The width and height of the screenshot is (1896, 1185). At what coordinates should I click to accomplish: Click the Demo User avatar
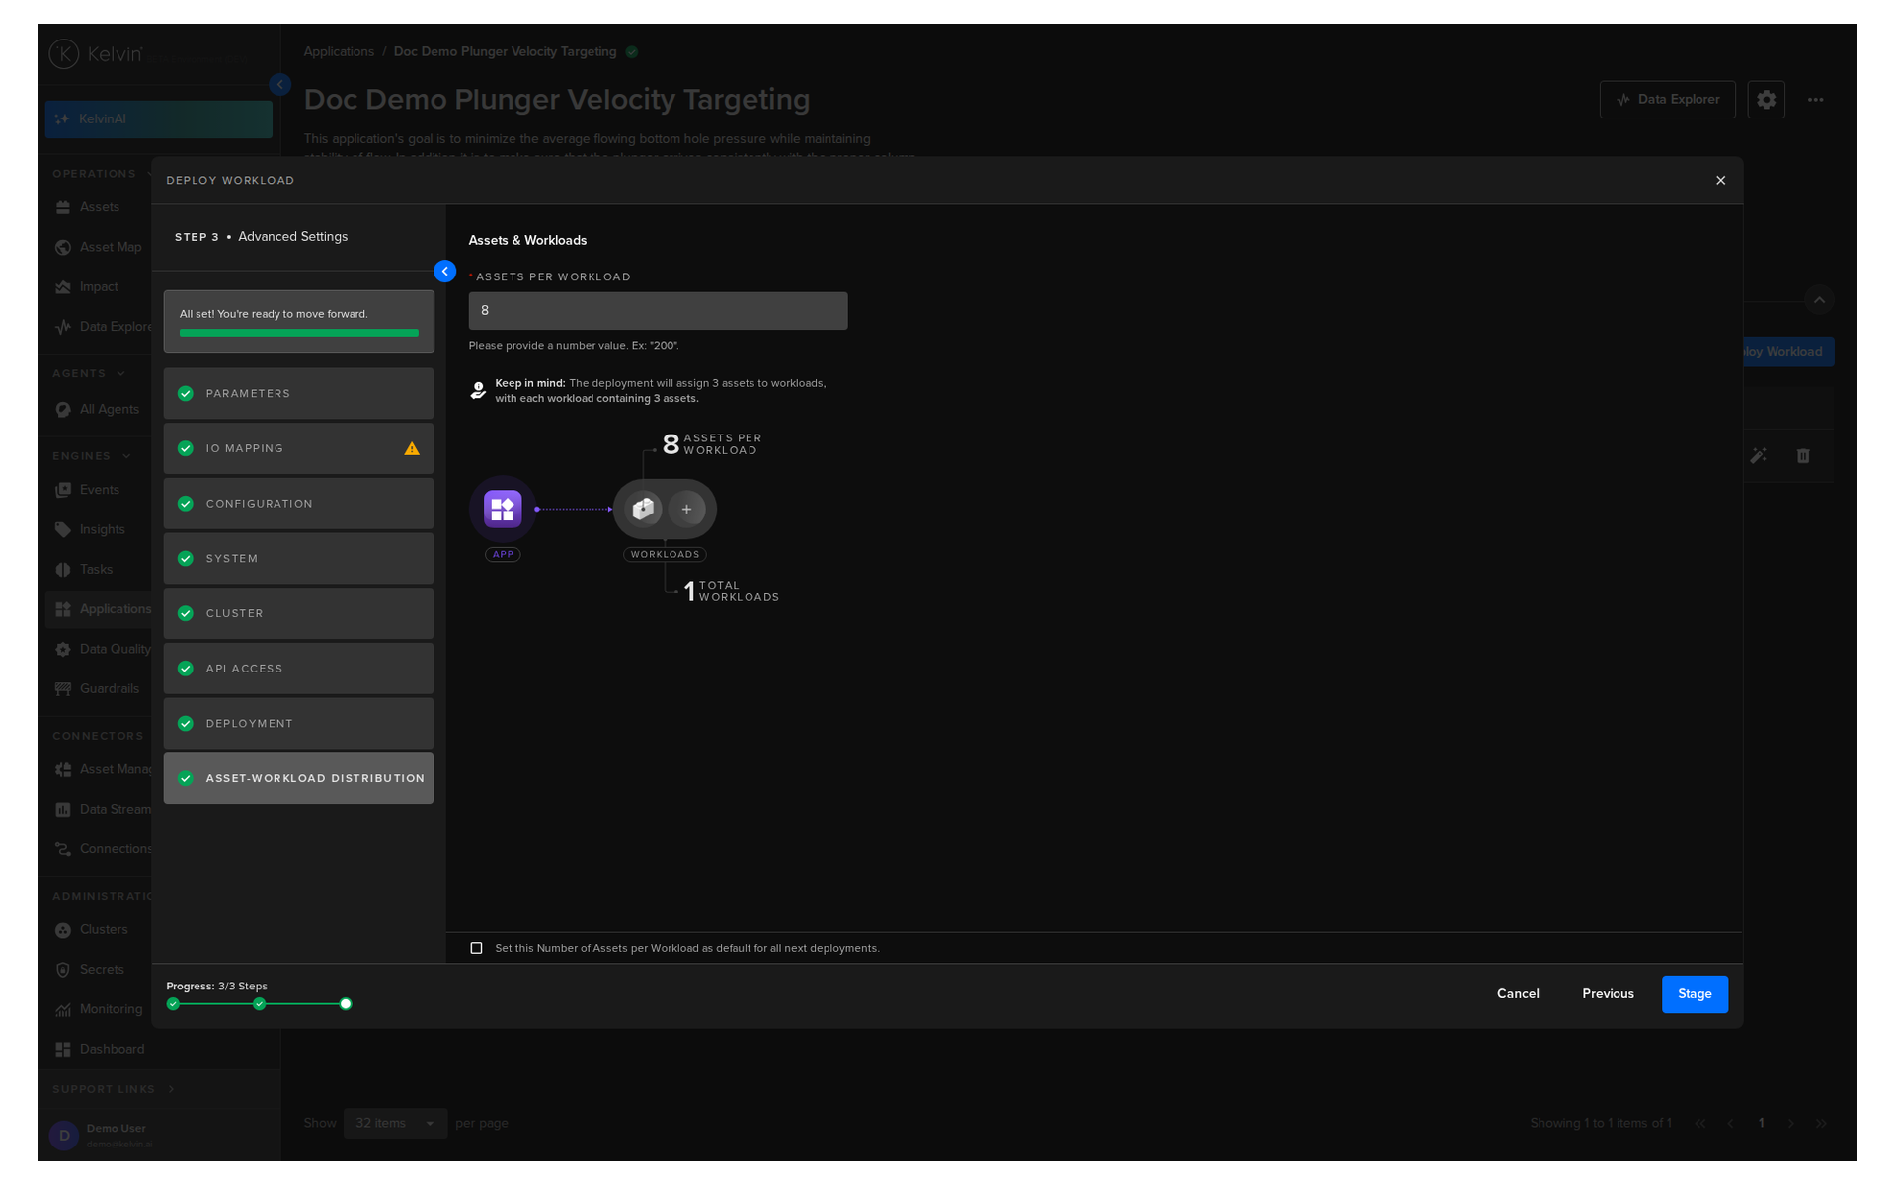(64, 1136)
